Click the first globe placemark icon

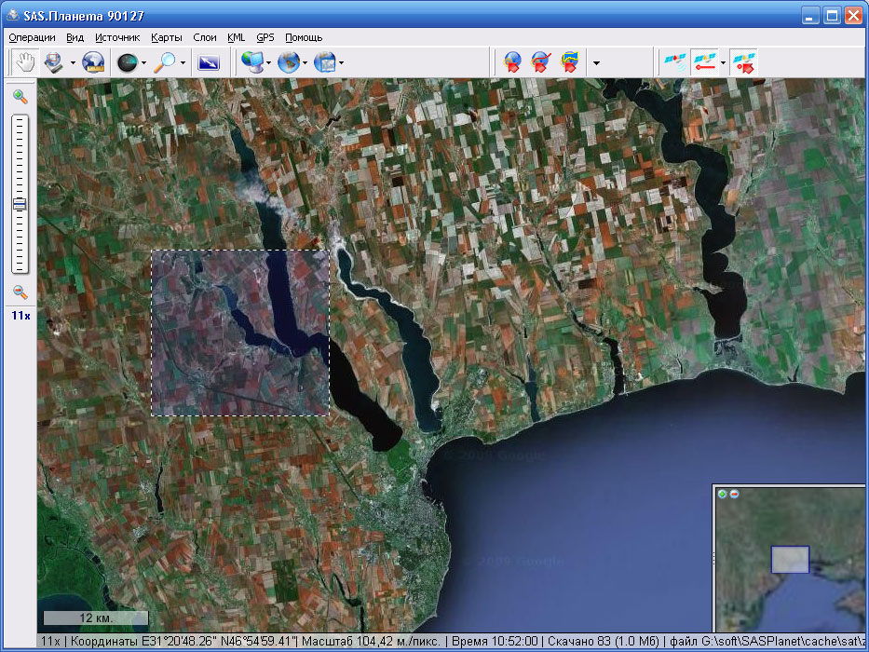coord(512,62)
